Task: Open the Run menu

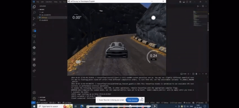Action: click(x=65, y=2)
